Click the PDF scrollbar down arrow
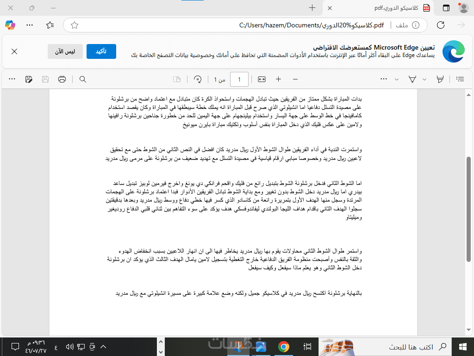The width and height of the screenshot is (474, 356). 468,330
